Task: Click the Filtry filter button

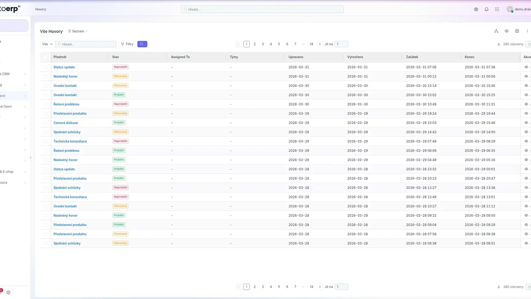Action: 127,44
